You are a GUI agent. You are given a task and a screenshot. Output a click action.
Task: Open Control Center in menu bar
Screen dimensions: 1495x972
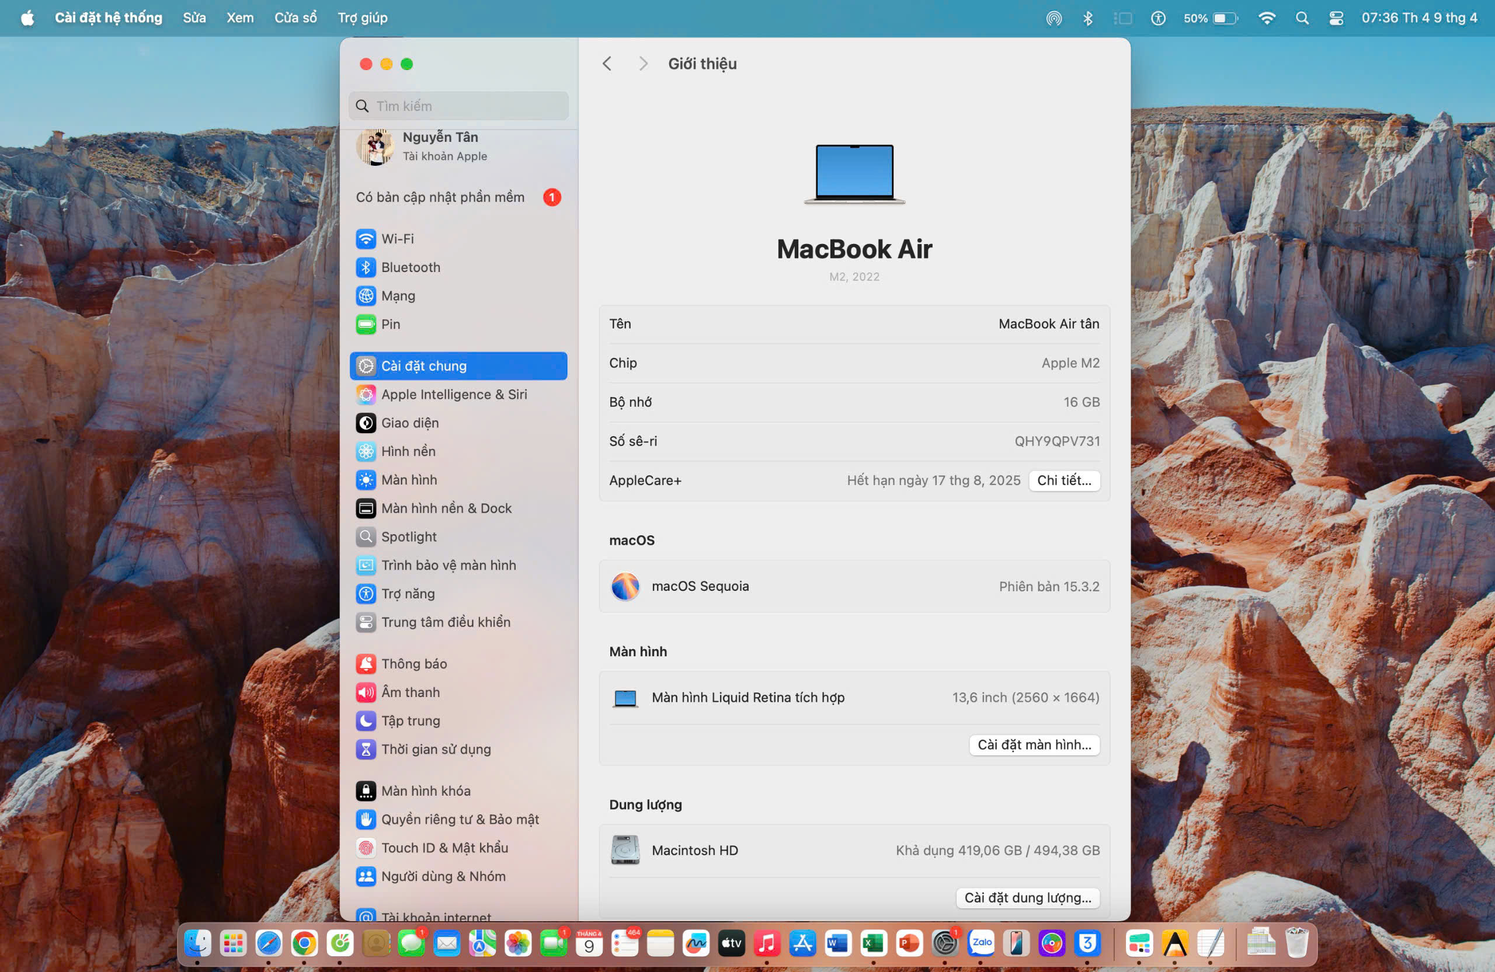[x=1336, y=18]
